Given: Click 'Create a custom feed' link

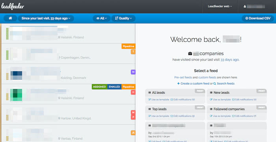Looking at the screenshot, I should 193,83.
